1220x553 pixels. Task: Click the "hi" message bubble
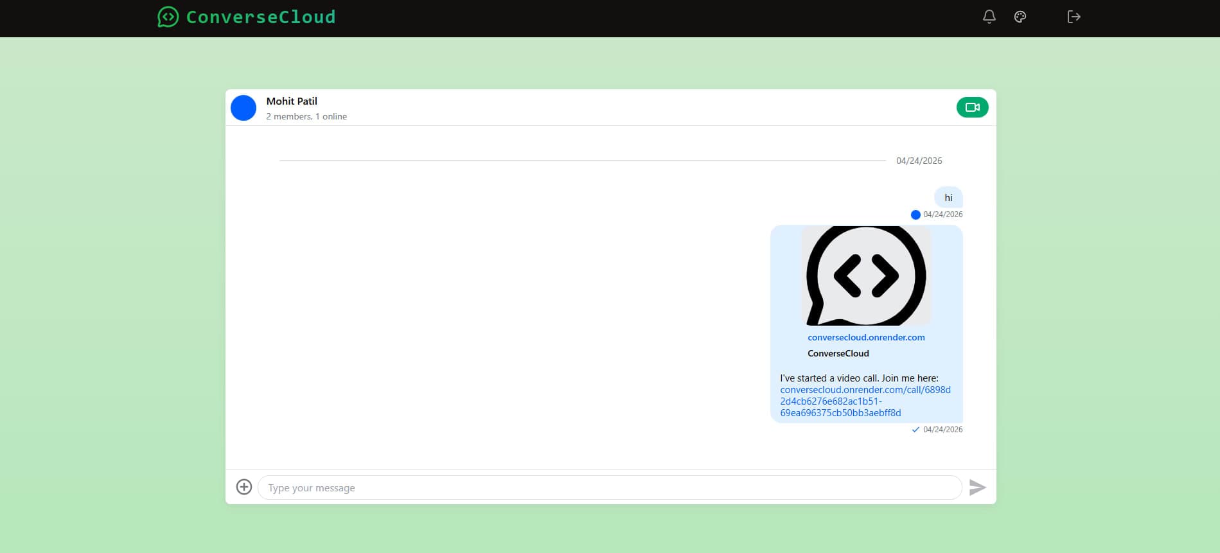tap(948, 198)
